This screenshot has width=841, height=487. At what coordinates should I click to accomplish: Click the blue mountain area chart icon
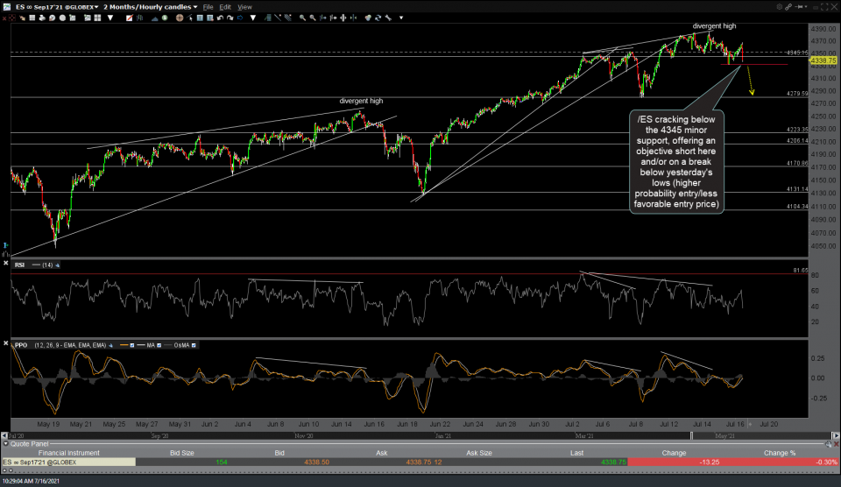[154, 18]
